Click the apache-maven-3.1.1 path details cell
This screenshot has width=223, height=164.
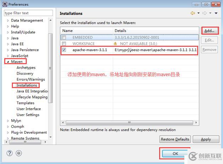click(156, 50)
